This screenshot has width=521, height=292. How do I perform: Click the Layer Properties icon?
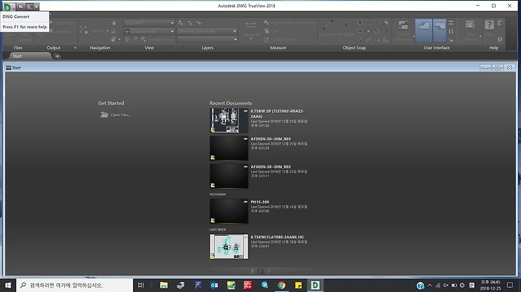click(181, 23)
